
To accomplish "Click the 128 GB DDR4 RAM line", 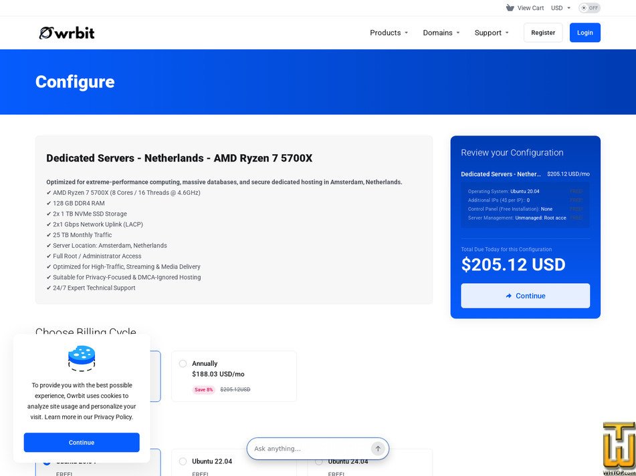I will tap(76, 203).
